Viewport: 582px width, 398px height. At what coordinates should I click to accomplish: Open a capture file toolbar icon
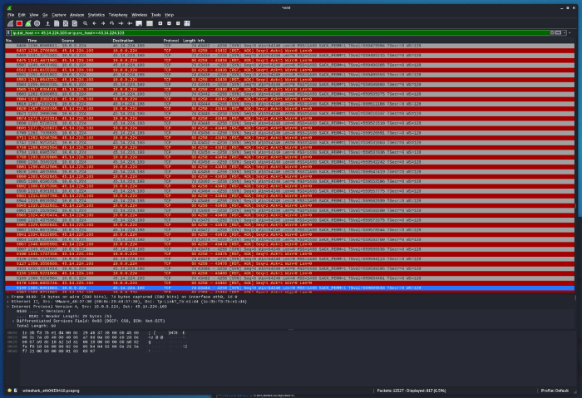[x=47, y=23]
